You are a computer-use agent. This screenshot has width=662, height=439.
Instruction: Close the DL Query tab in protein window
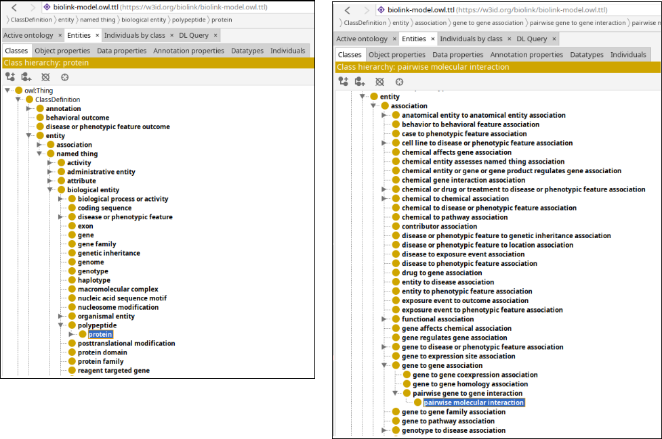[x=215, y=35]
